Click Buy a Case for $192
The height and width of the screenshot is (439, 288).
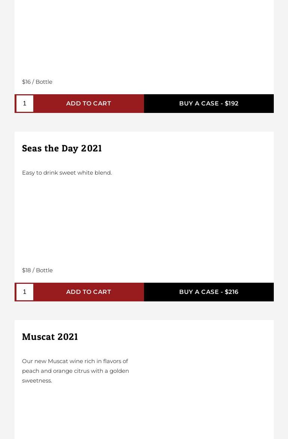pyautogui.click(x=209, y=104)
